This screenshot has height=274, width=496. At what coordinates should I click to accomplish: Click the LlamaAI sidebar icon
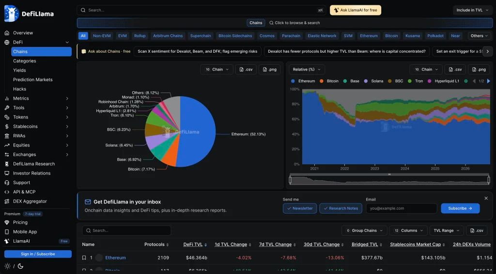pos(7,241)
